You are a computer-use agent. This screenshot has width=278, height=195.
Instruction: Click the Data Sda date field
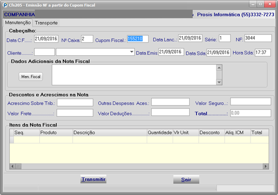219,53
